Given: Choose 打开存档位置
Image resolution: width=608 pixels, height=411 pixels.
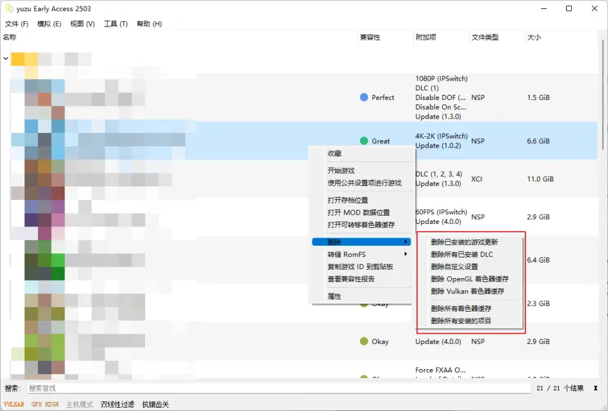Looking at the screenshot, I should click(x=347, y=200).
